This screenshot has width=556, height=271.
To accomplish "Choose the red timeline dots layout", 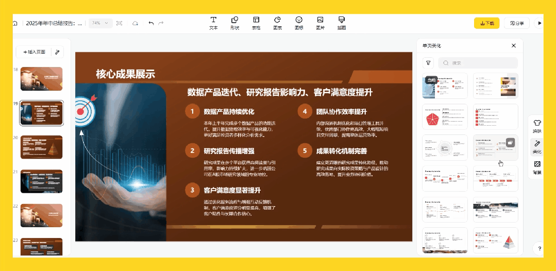I will click(445, 178).
